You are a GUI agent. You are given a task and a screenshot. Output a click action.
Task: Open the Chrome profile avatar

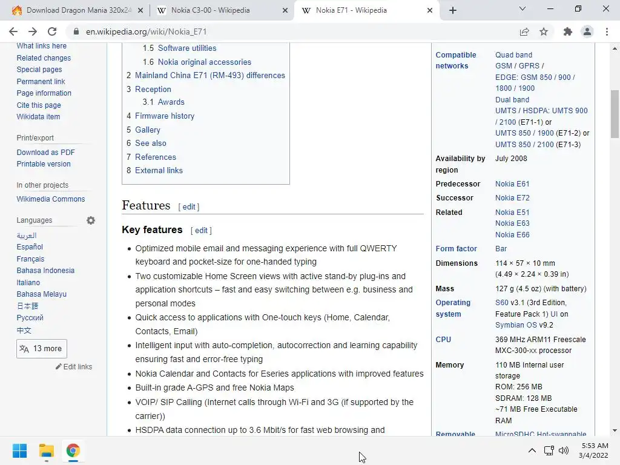[587, 31]
